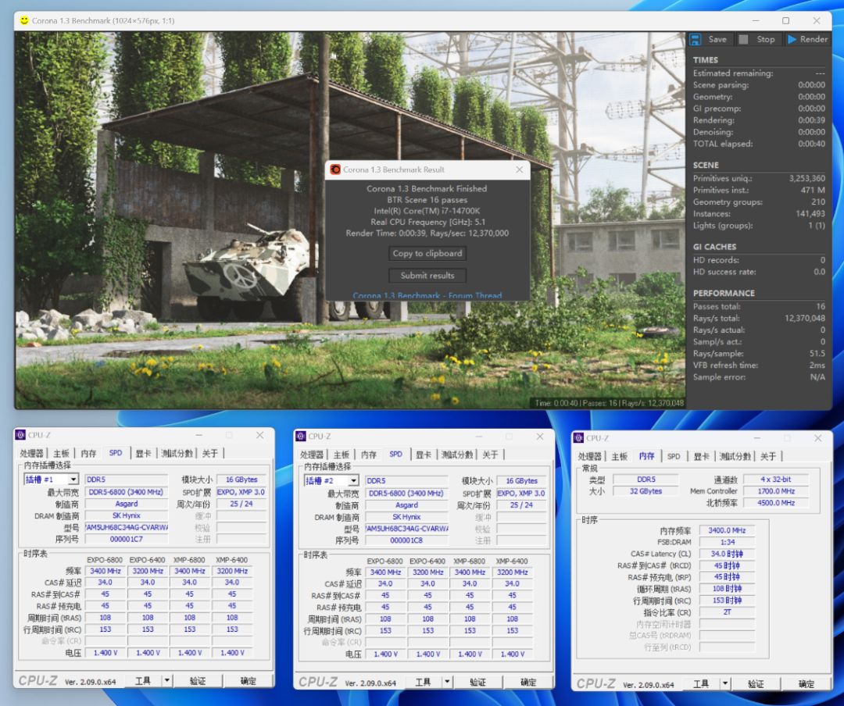
Task: Click Copy to clipboard button
Action: [x=427, y=253]
